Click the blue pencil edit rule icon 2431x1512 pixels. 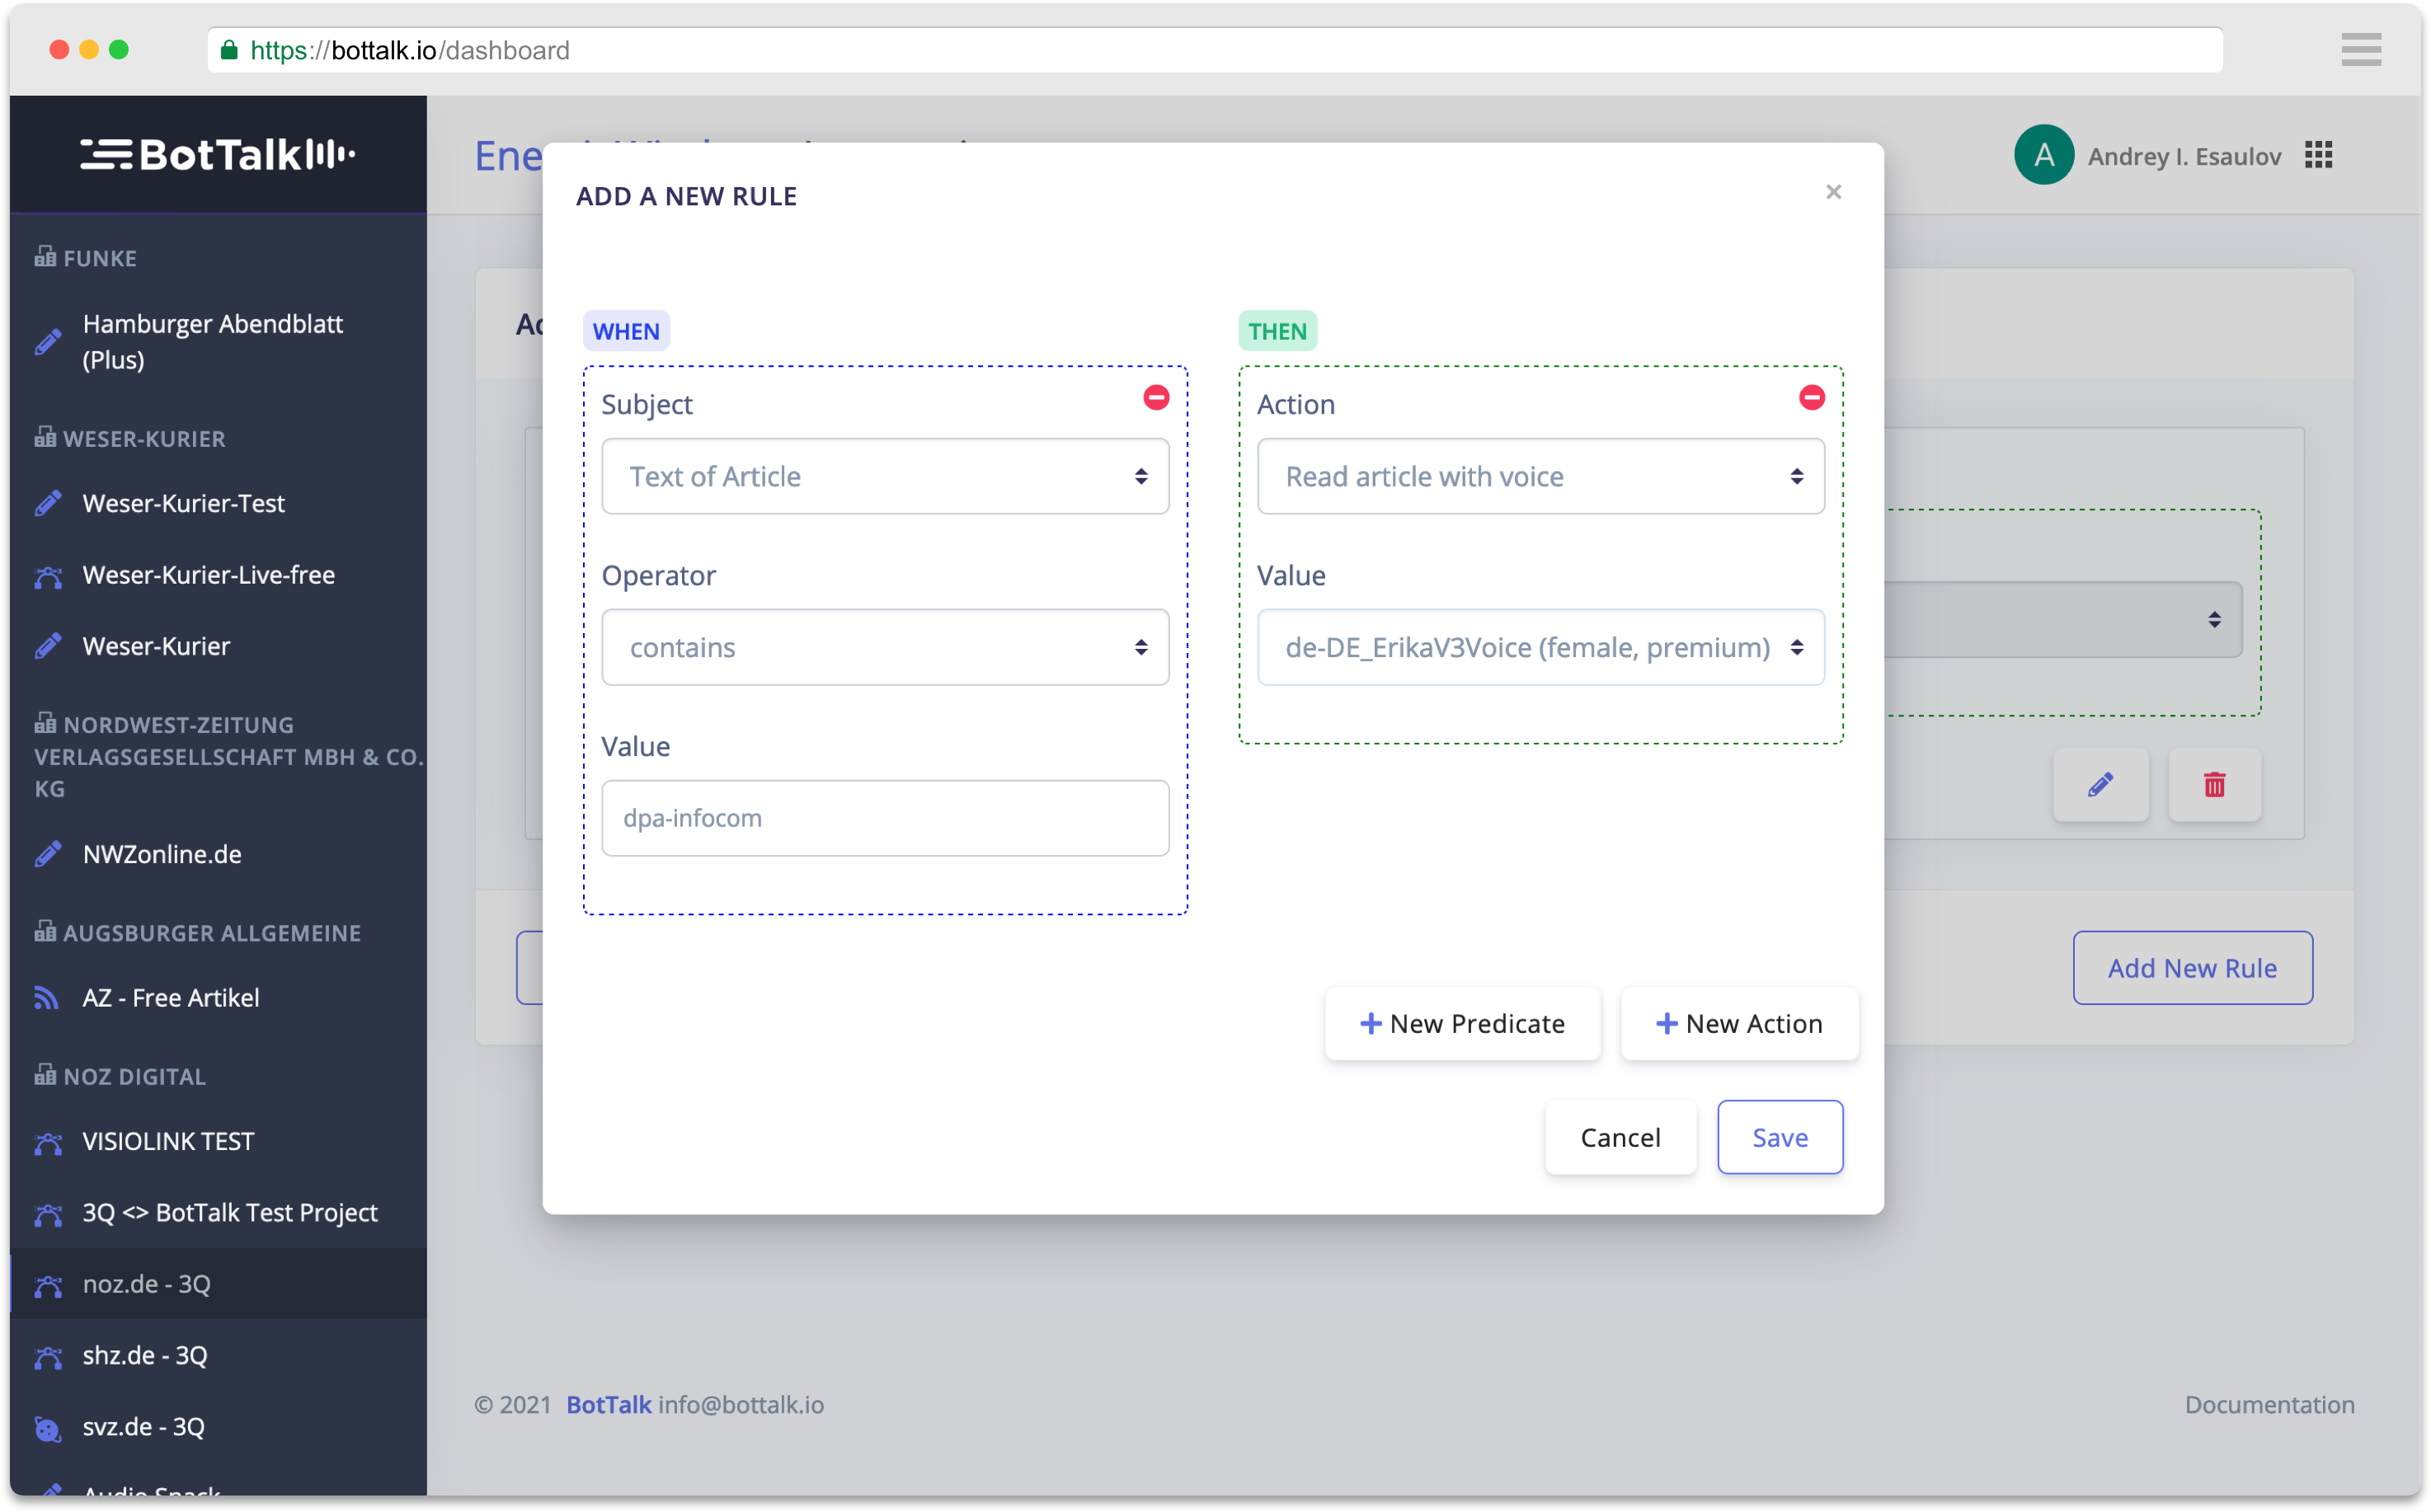pyautogui.click(x=2100, y=785)
